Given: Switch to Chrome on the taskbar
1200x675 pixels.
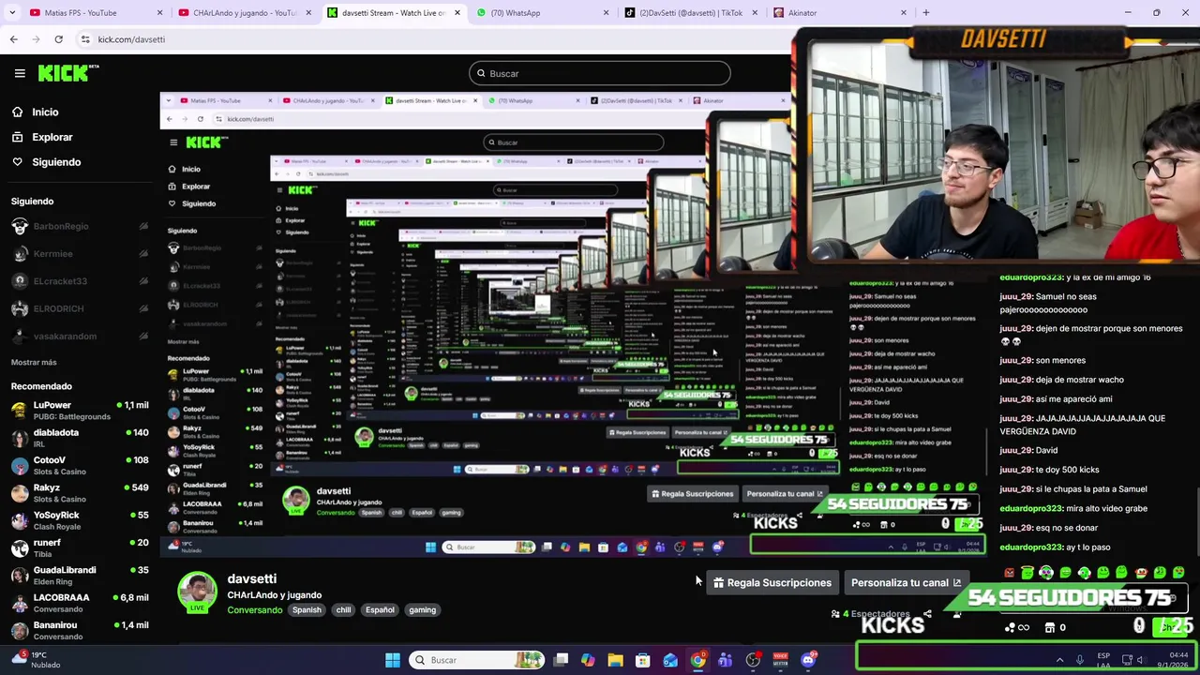Looking at the screenshot, I should tap(698, 660).
